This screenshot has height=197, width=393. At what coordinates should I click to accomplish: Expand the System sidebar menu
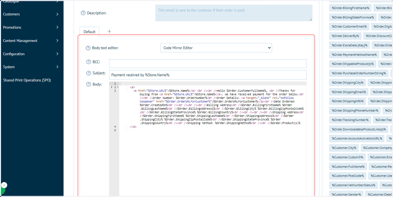pos(31,67)
